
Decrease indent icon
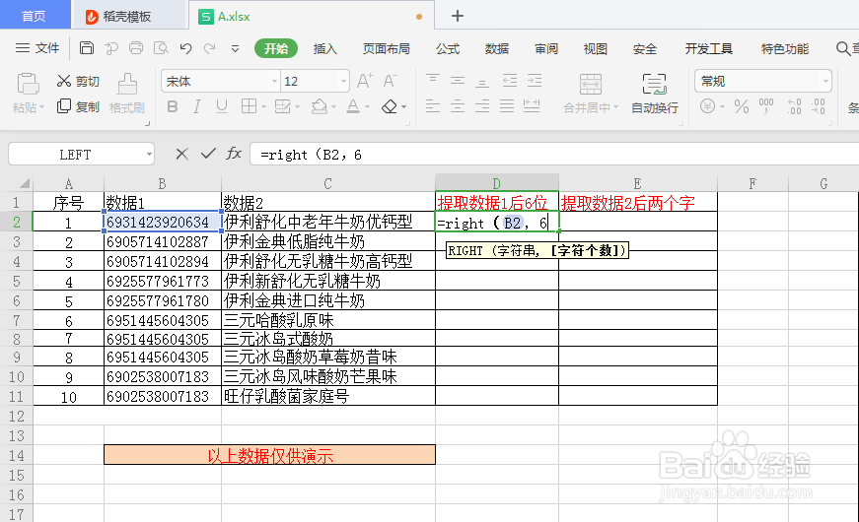(510, 81)
